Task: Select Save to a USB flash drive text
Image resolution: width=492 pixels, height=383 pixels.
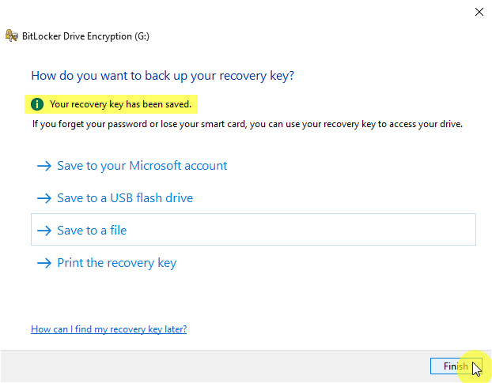Action: coord(125,198)
